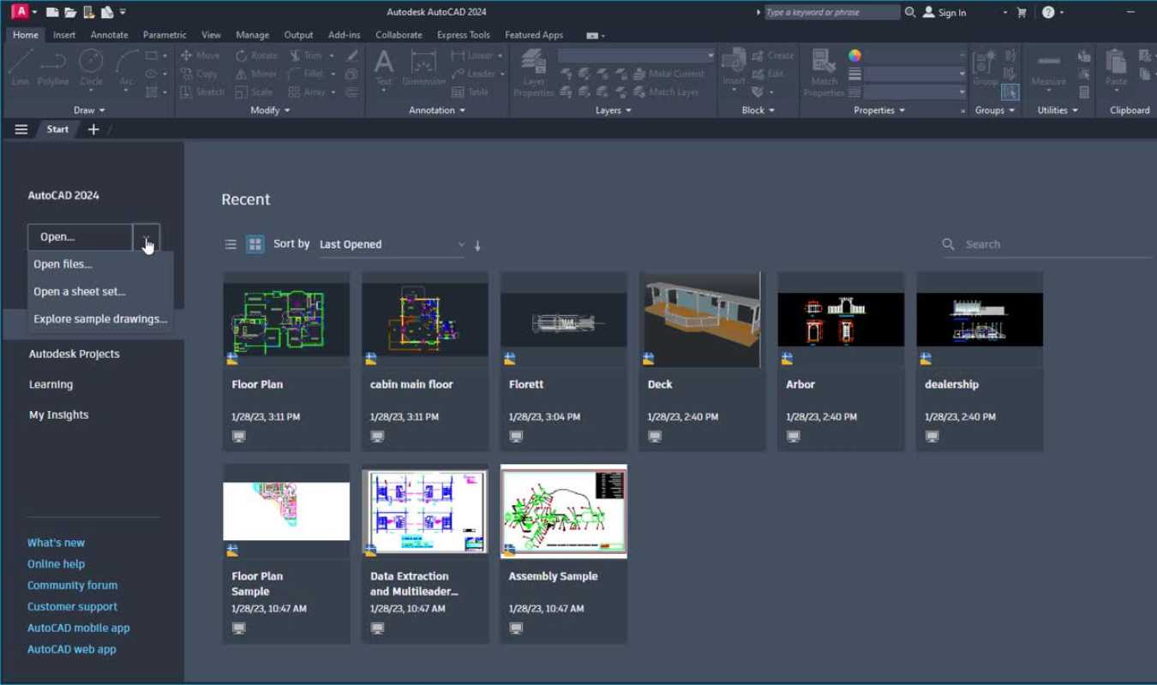Viewport: 1157px width, 685px height.
Task: Open the What's new link
Action: click(x=56, y=543)
